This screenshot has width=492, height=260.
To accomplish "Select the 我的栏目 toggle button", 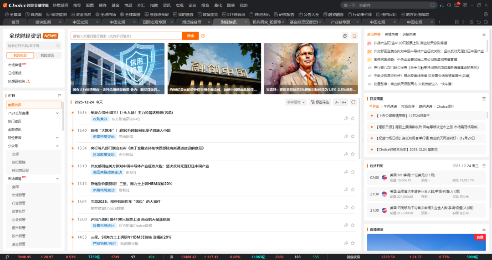I will click(20, 55).
